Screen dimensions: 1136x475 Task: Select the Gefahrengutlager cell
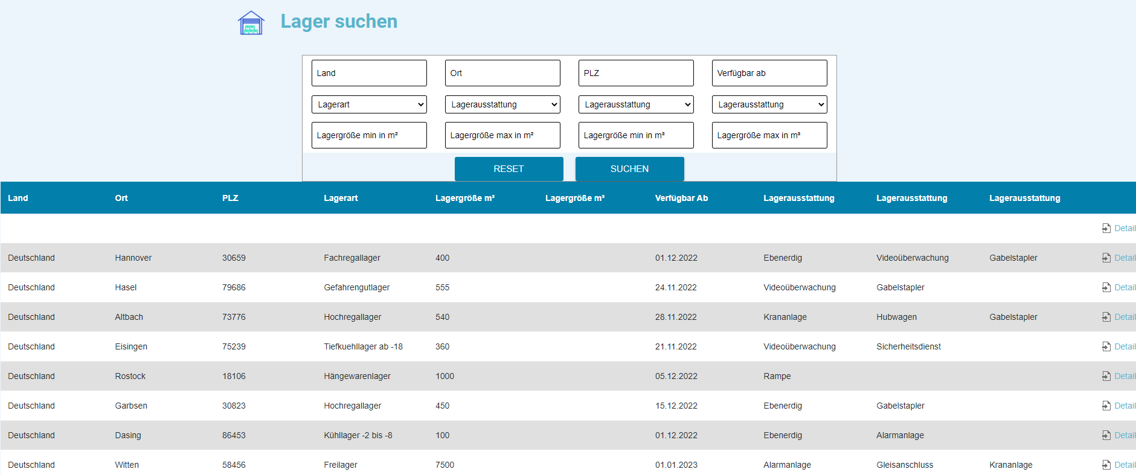(x=357, y=287)
